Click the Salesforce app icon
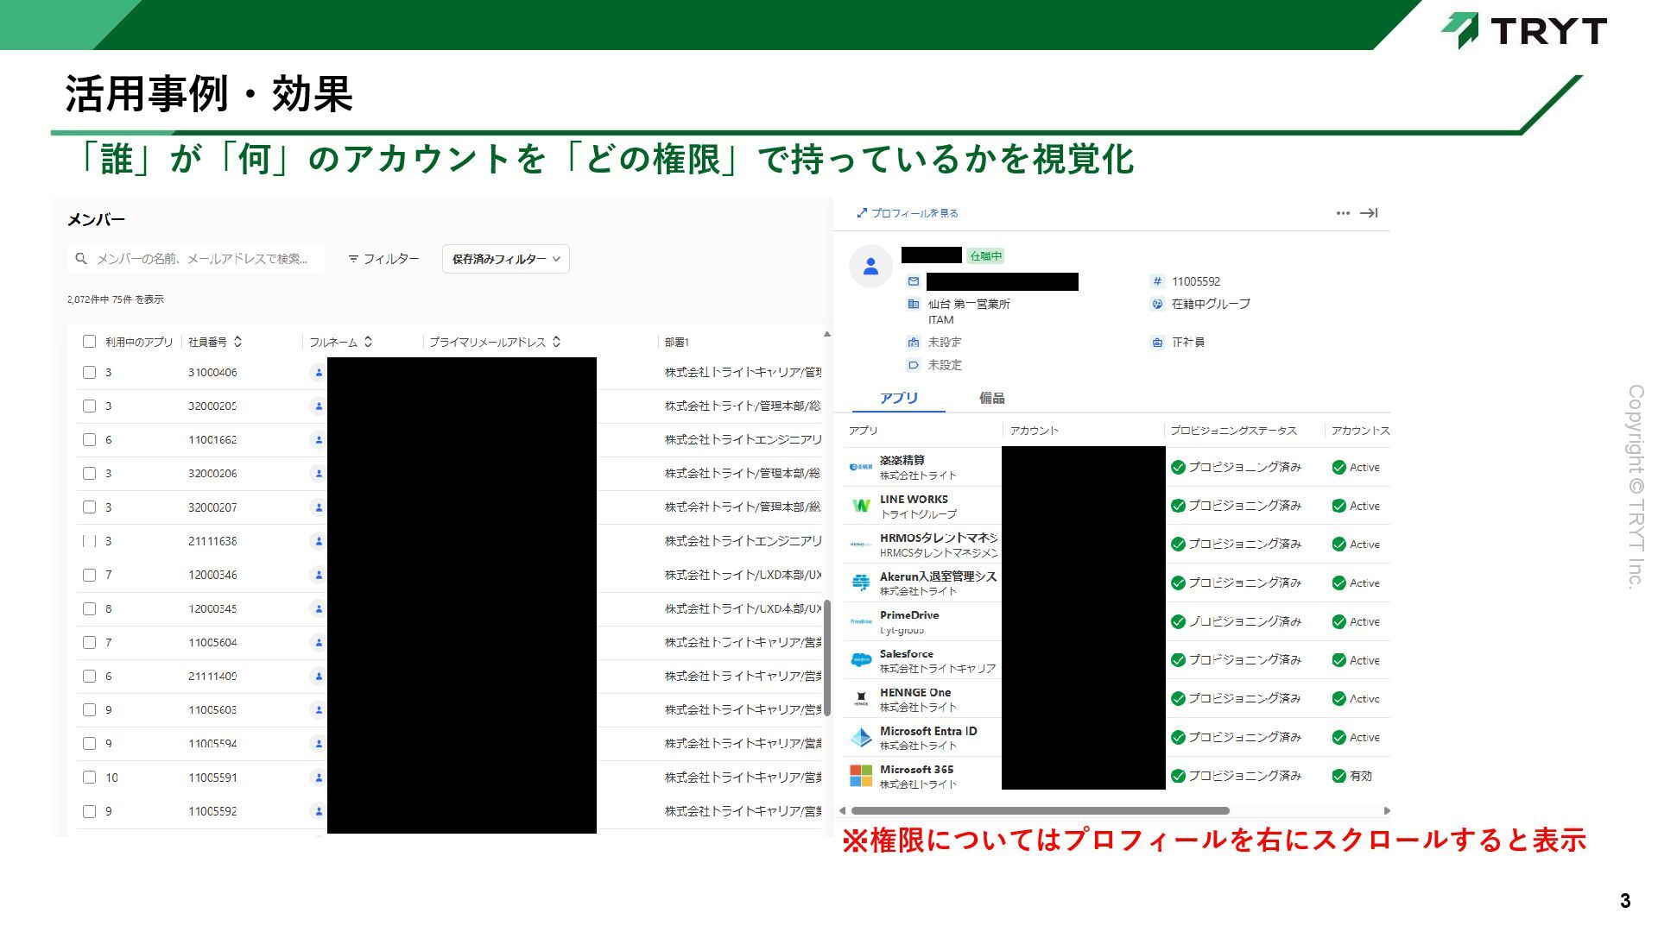The height and width of the screenshot is (932, 1658). point(861,660)
